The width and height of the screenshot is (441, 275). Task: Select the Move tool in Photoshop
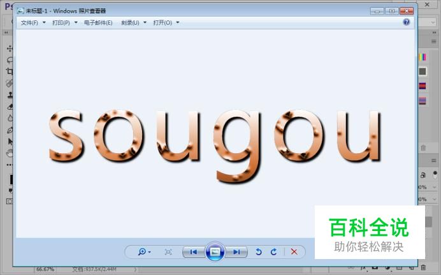[10, 48]
